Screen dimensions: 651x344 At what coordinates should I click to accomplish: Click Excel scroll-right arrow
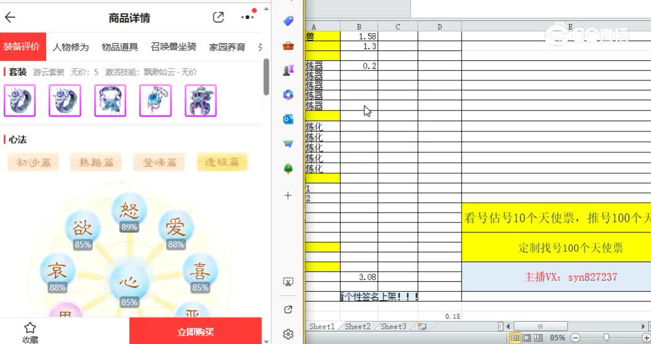pyautogui.click(x=643, y=327)
